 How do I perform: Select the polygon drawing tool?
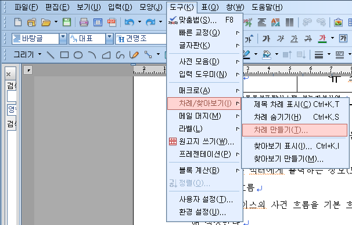point(106,55)
